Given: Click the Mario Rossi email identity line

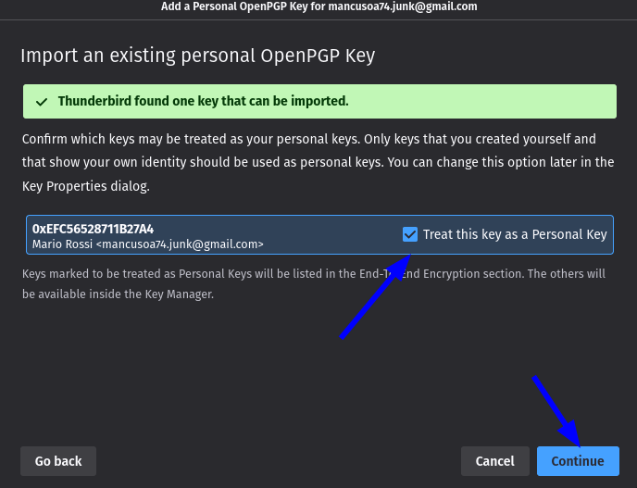Looking at the screenshot, I should (148, 244).
